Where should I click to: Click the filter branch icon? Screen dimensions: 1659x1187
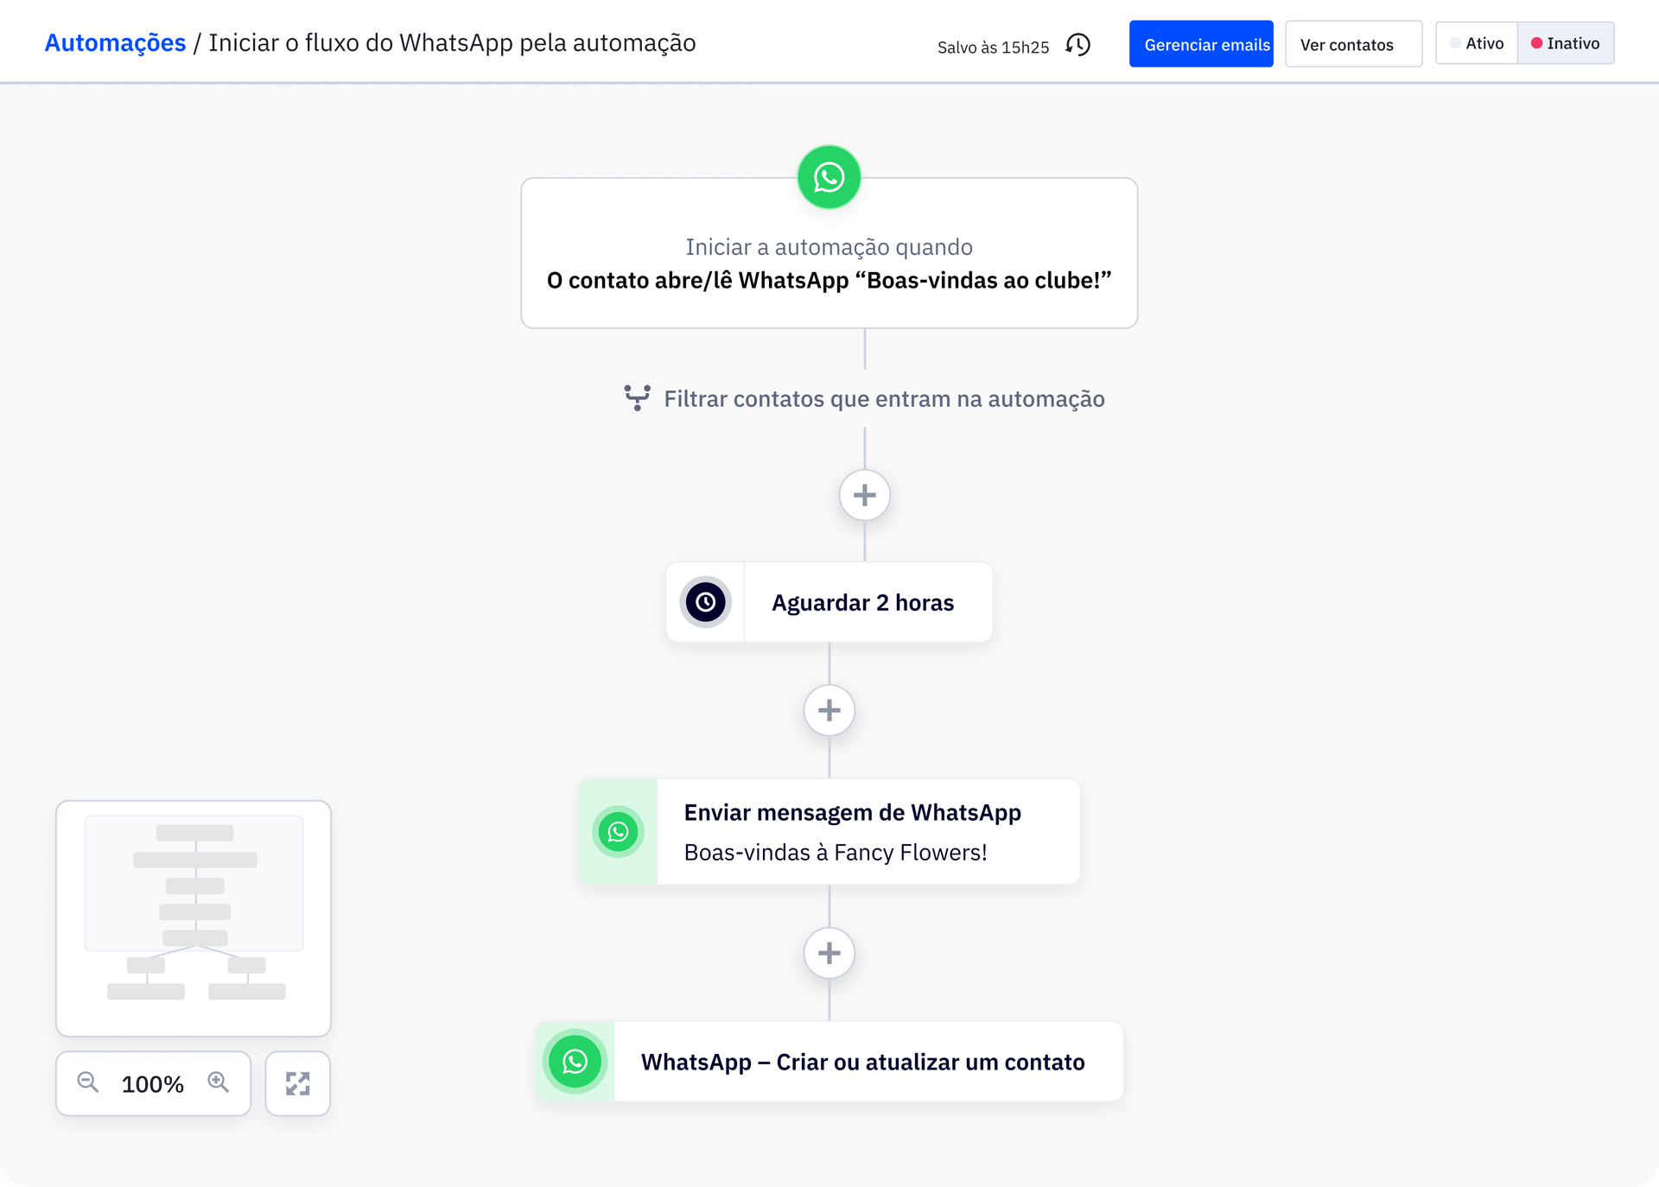point(637,397)
